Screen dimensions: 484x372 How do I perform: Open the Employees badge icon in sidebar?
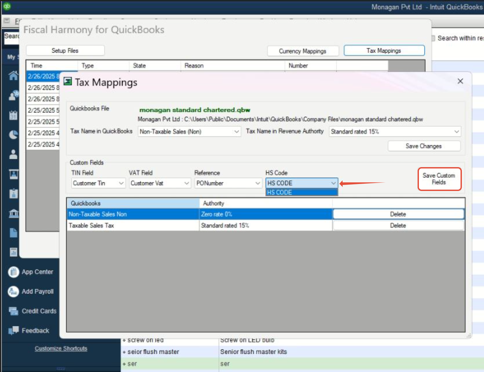point(14,193)
